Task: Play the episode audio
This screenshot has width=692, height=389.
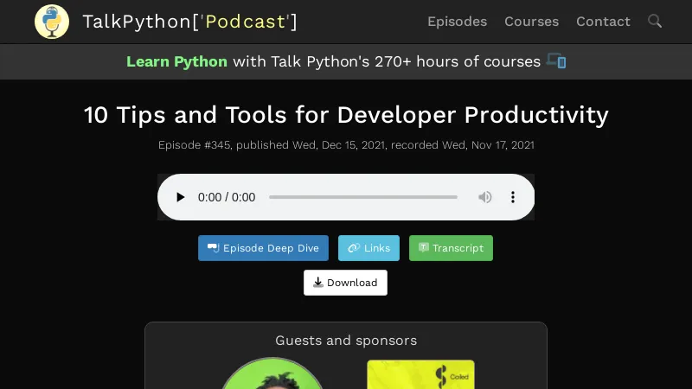Action: click(181, 197)
